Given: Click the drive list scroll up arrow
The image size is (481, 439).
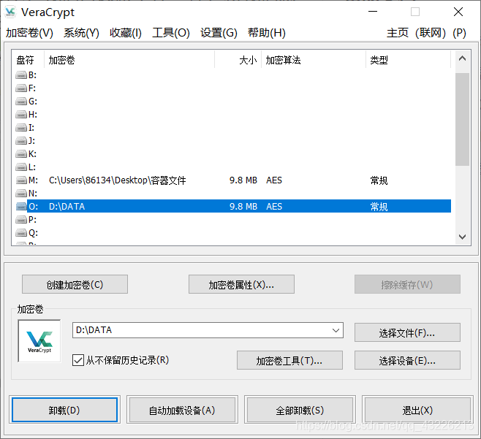Looking at the screenshot, I should (462, 58).
